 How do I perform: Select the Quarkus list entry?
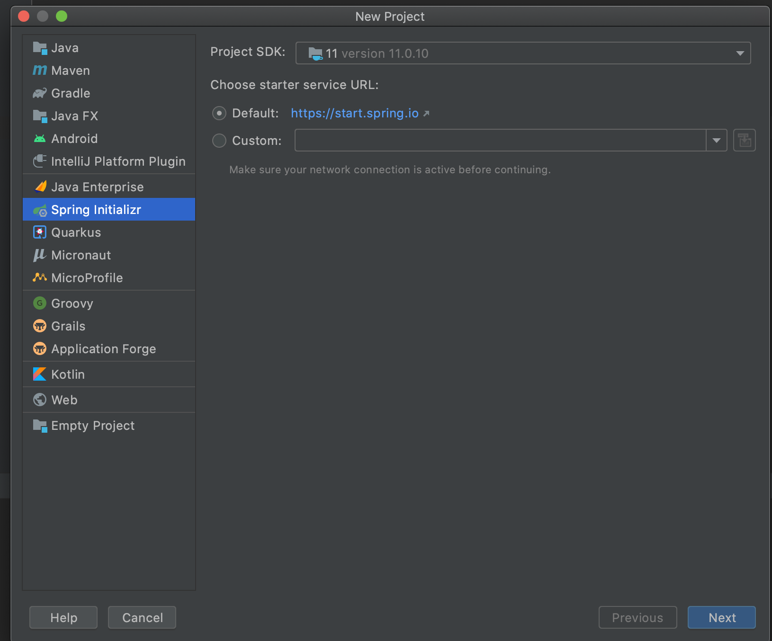click(109, 232)
